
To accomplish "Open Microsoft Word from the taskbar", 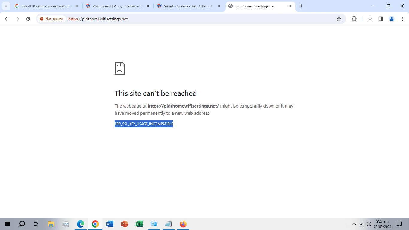I will point(110,224).
